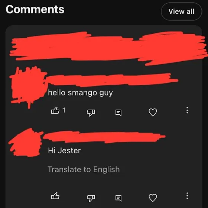
Task: Open first commenter's redacted profile avatar
Action: point(29,85)
